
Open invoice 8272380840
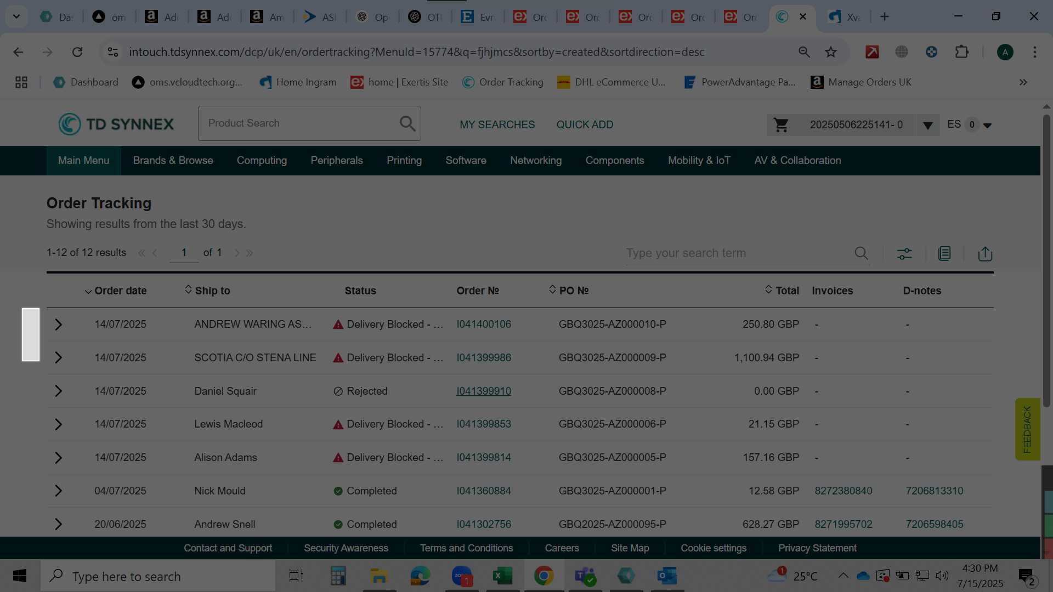tap(843, 491)
